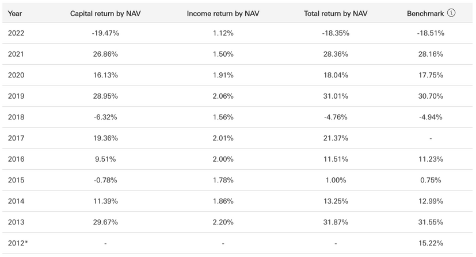The width and height of the screenshot is (476, 257).
Task: Click the 2012 benchmark value 15.22%
Action: (431, 243)
